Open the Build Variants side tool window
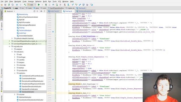Viewport: 181px width, 102px height. (x=1, y=87)
